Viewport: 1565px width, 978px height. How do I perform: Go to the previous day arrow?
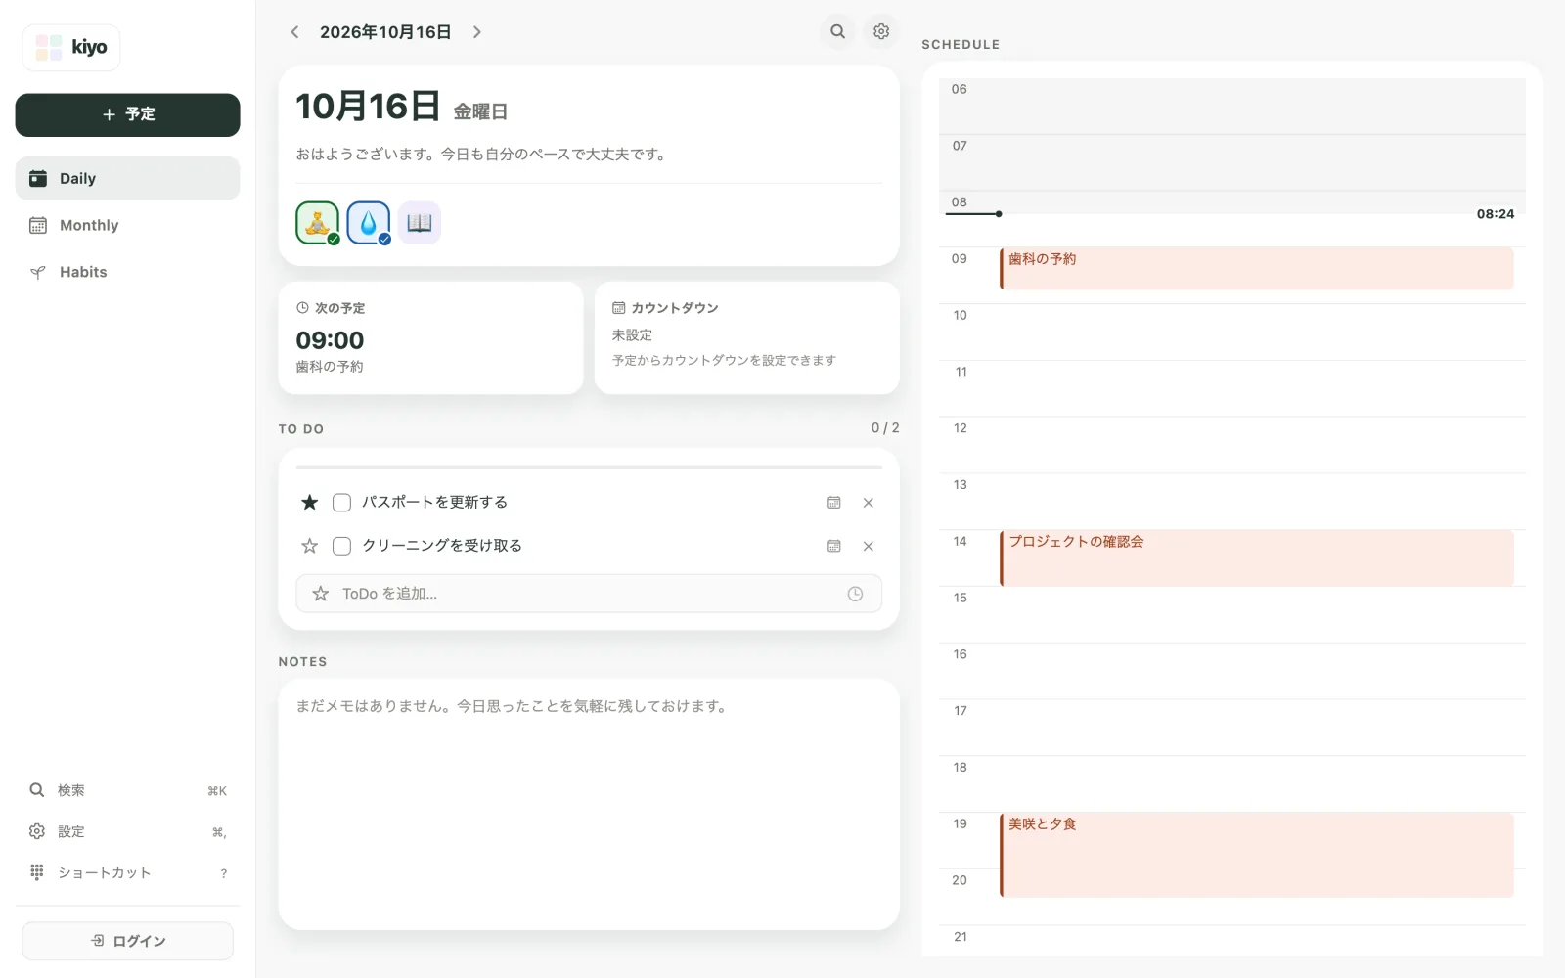click(294, 32)
